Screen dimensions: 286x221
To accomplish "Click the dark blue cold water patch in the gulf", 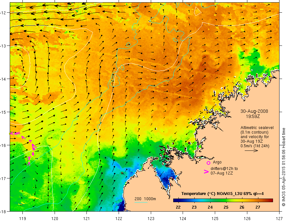I will [166, 179].
